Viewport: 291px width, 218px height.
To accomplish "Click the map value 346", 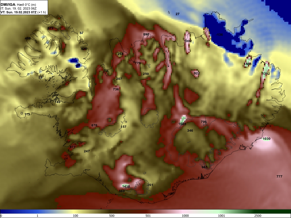I will click(190, 131).
